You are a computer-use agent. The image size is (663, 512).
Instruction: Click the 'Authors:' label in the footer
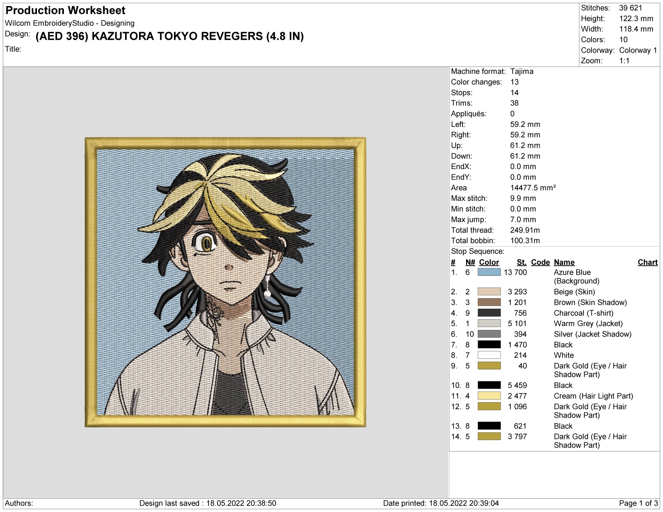pyautogui.click(x=19, y=503)
